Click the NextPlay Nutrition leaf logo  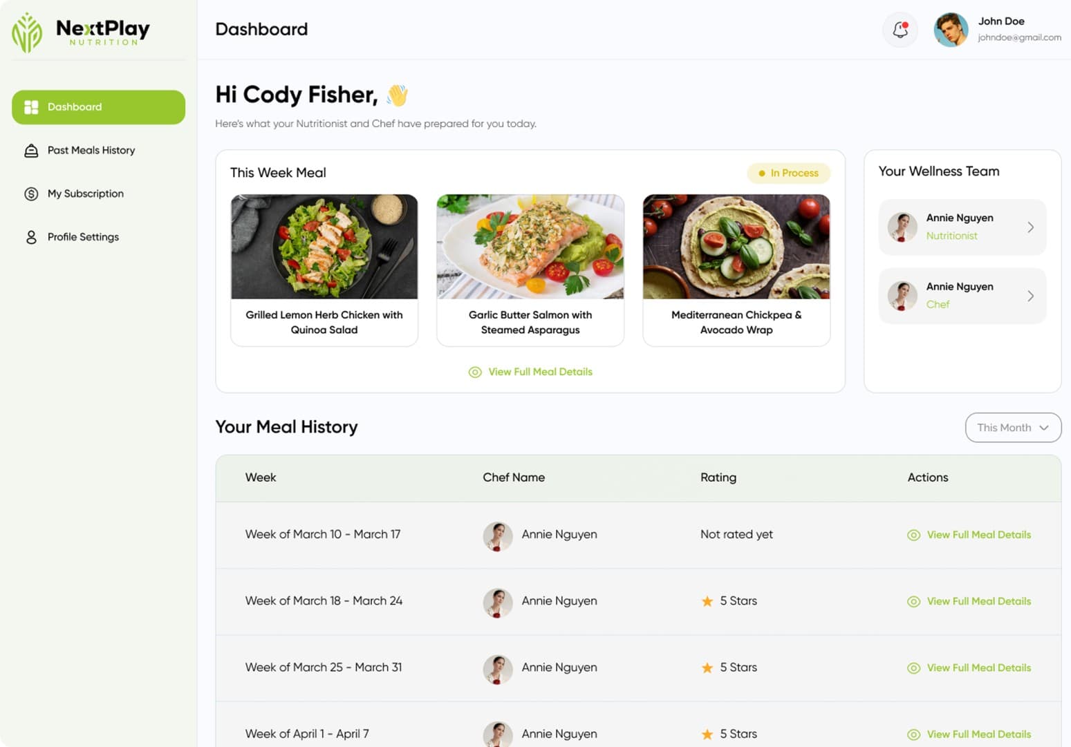pos(27,32)
